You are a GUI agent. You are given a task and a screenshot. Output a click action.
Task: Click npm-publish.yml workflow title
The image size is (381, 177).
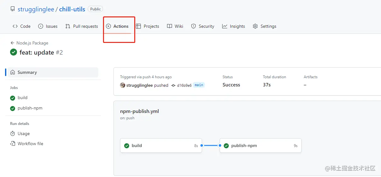[x=139, y=111]
